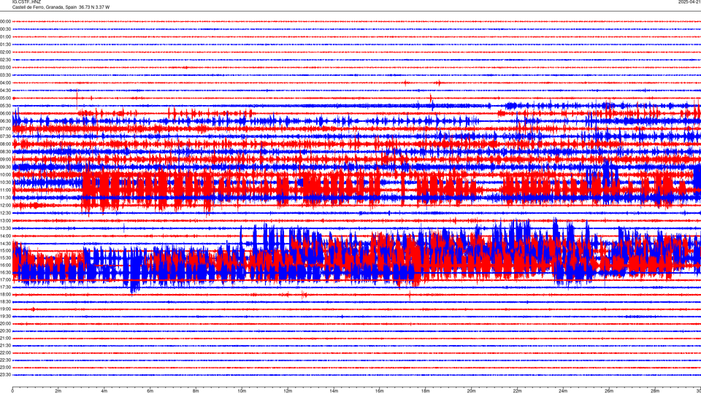Click the '02:30' time row label

(5, 59)
